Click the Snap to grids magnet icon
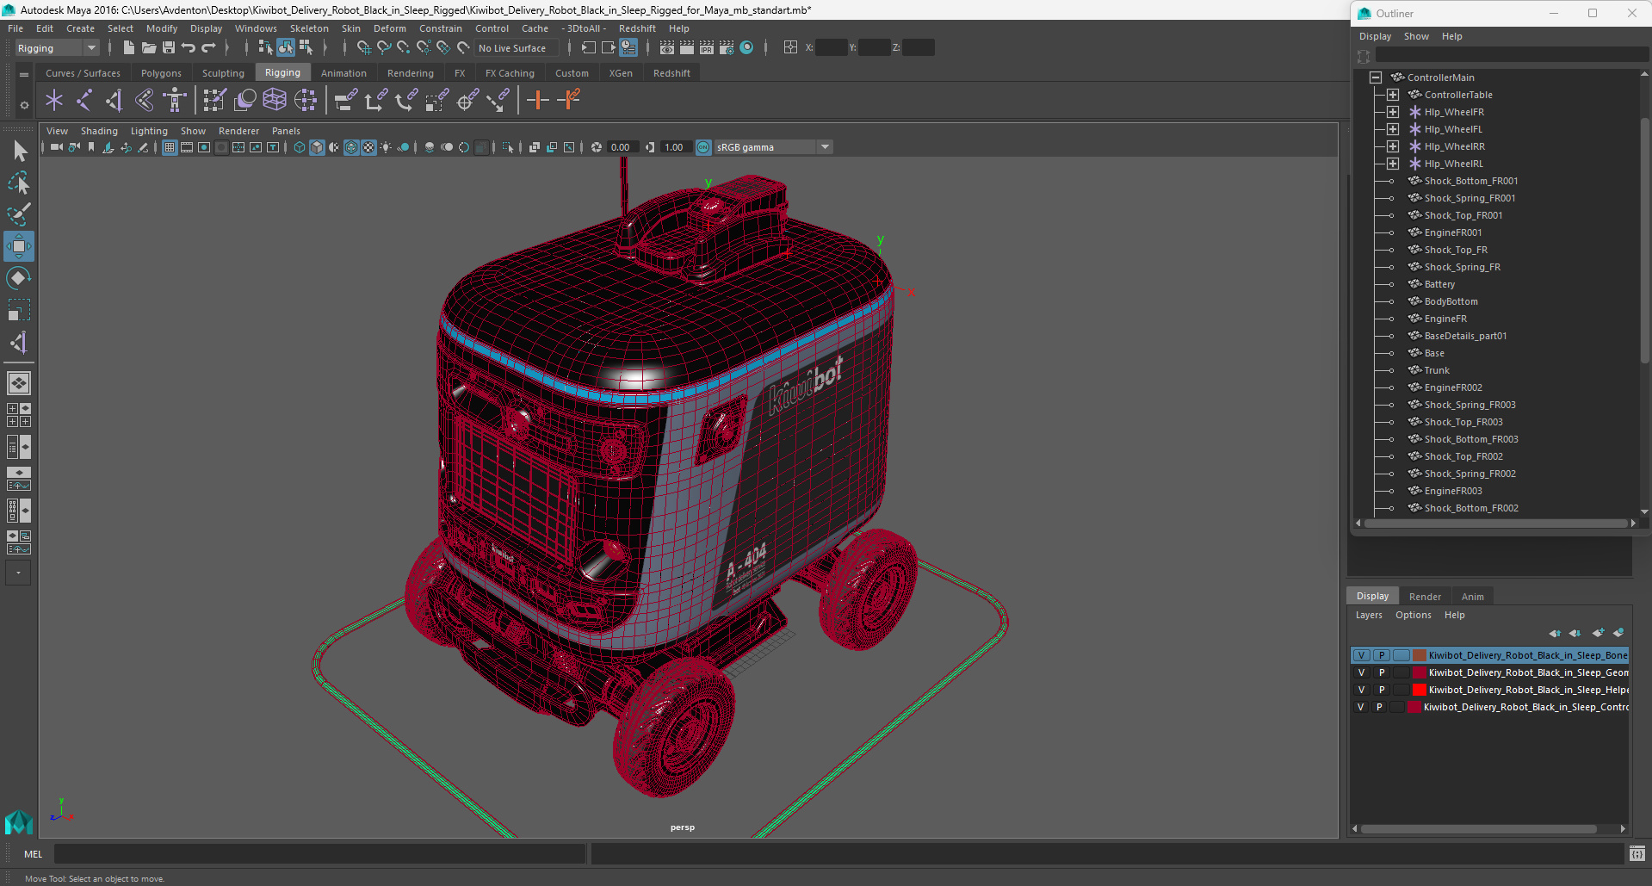The height and width of the screenshot is (886, 1652). pos(363,48)
